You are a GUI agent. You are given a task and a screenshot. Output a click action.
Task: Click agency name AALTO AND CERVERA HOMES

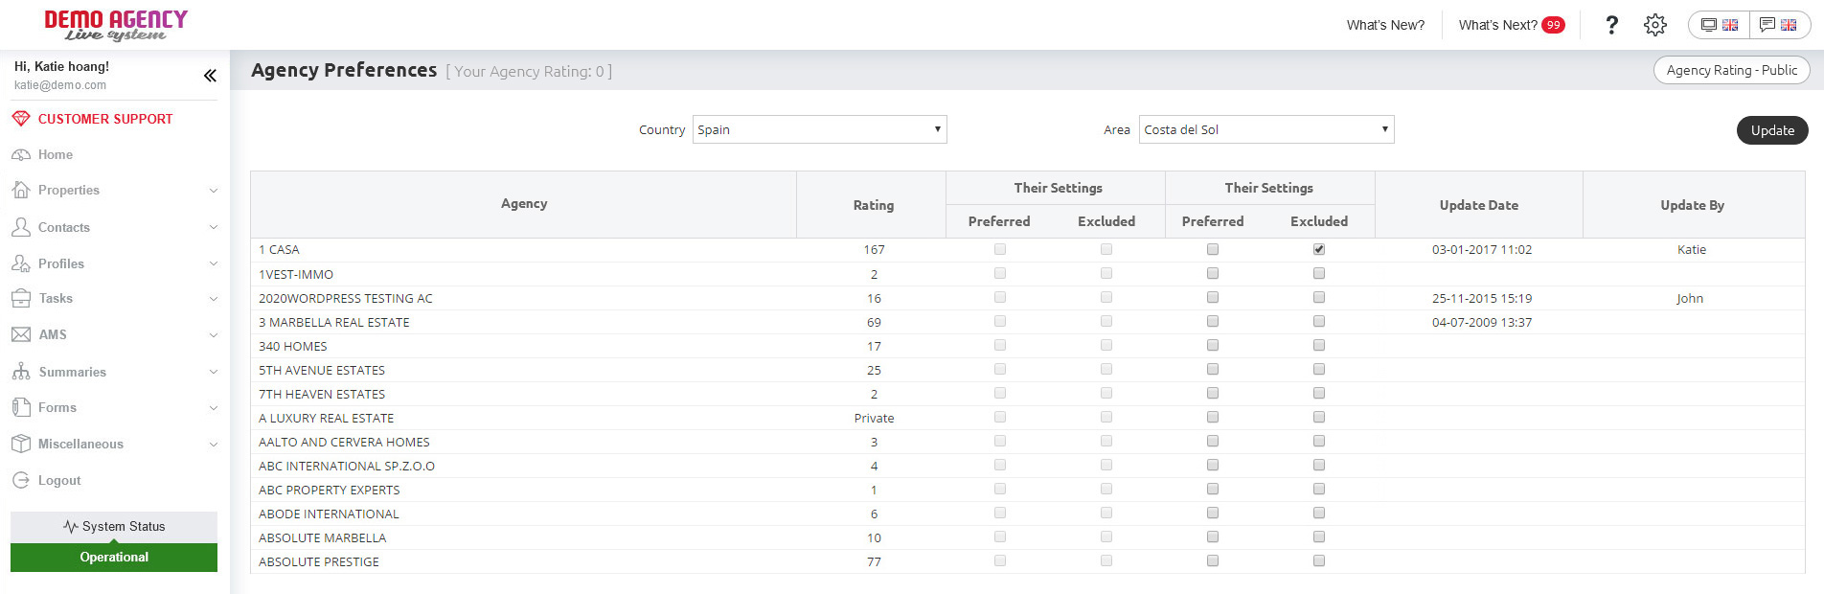(344, 442)
